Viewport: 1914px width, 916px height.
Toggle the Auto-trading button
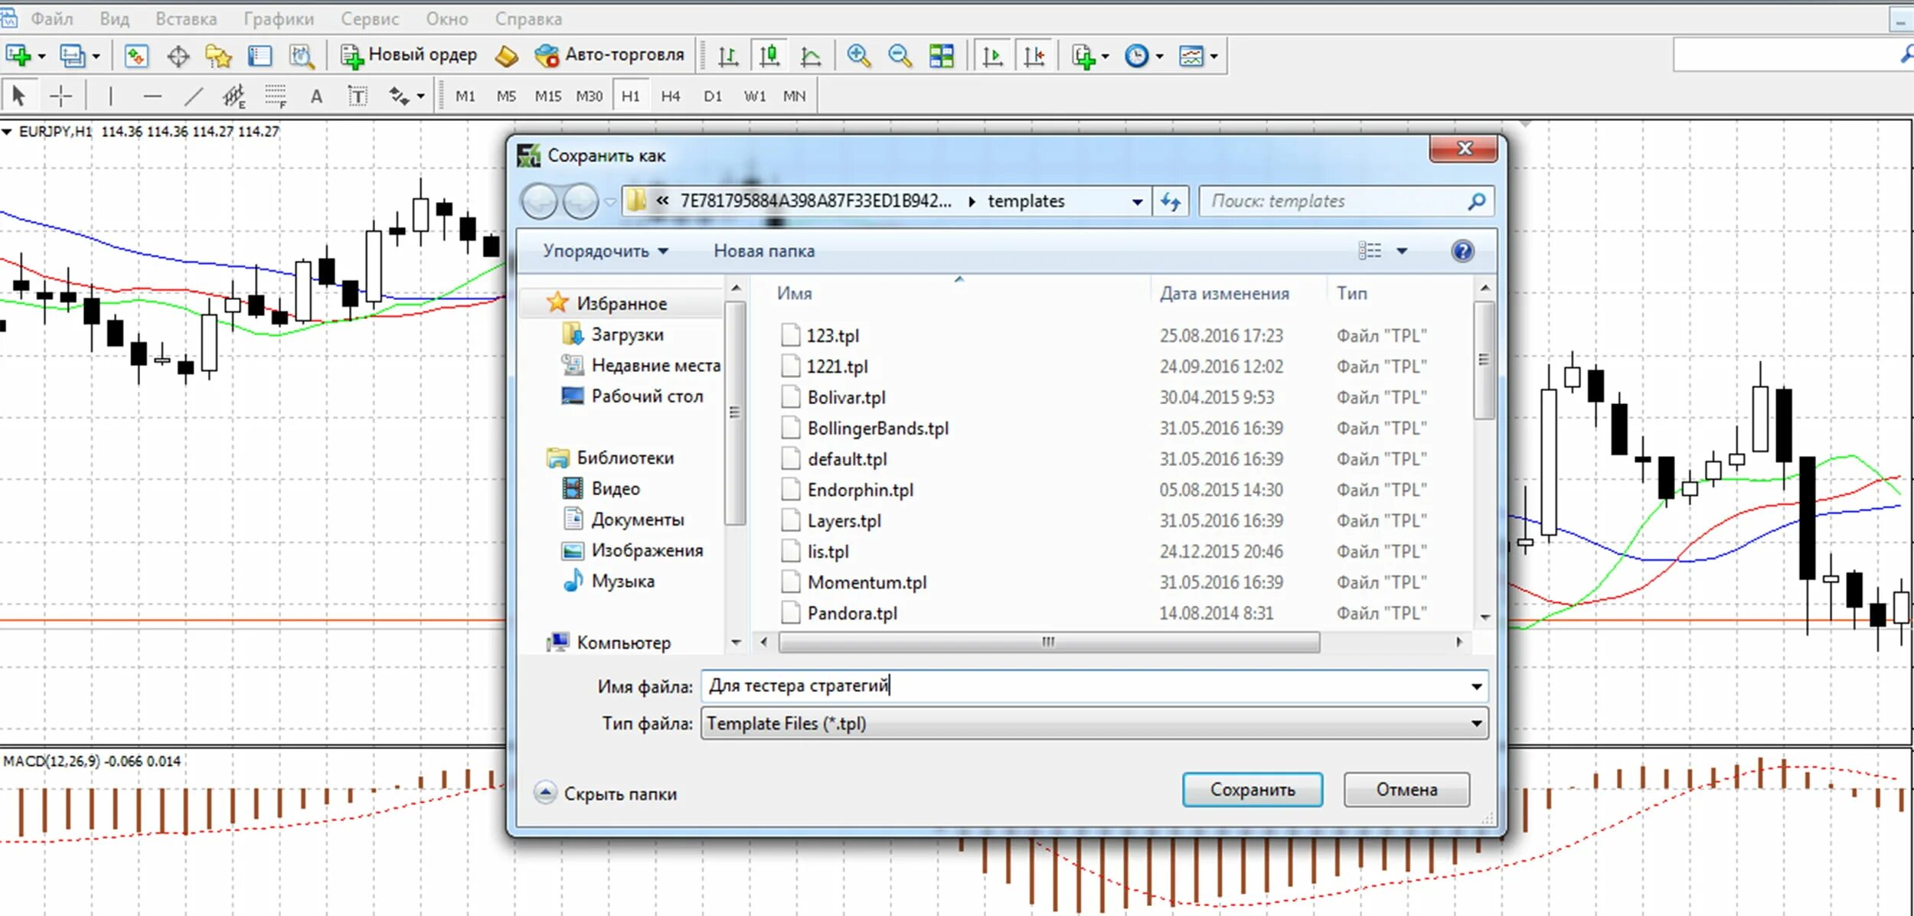[609, 55]
